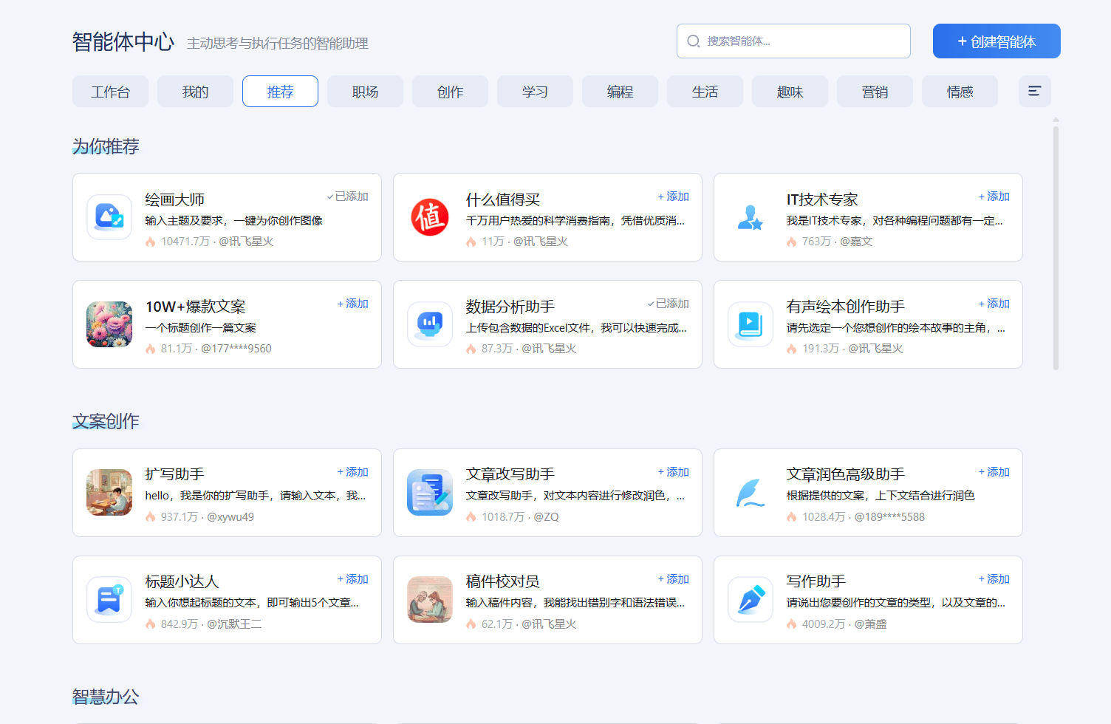Select the 稿件校对员 illustration thumbnail
The height and width of the screenshot is (724, 1111).
(430, 600)
